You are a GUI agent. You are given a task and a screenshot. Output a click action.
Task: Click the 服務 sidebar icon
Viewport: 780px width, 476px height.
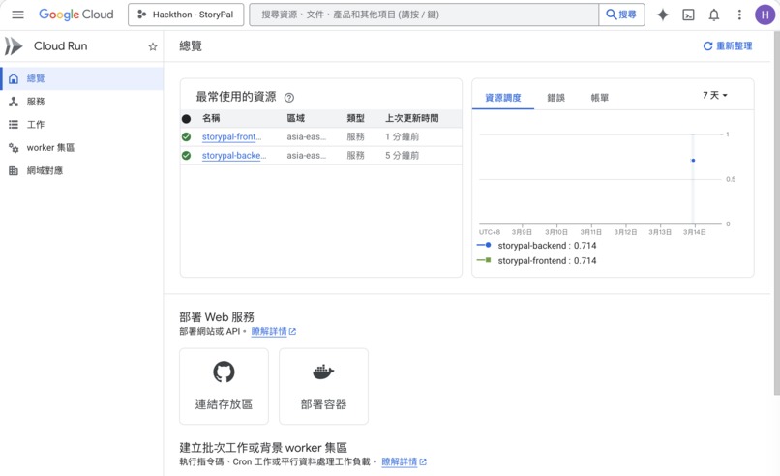tap(14, 102)
